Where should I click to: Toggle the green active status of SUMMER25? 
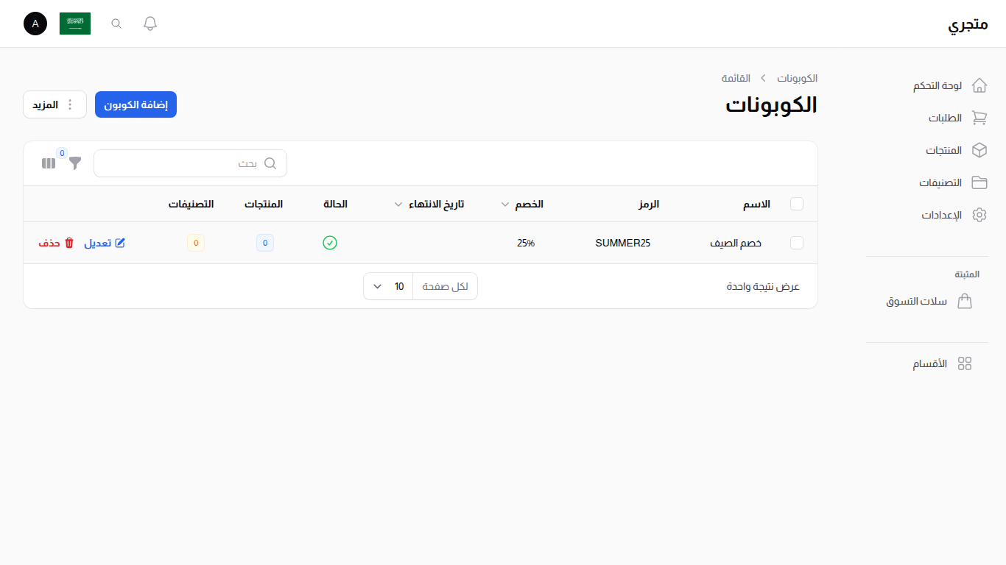(330, 243)
